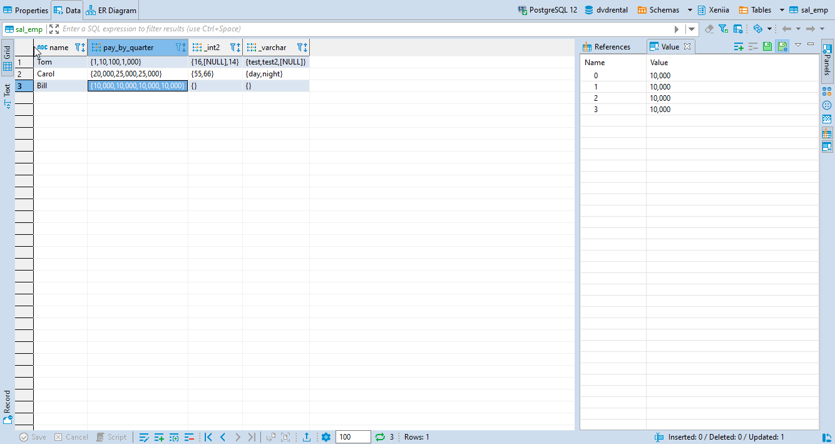Screen dimensions: 835x444
Task: Open the filter history dropdown arrow
Action: 691,29
